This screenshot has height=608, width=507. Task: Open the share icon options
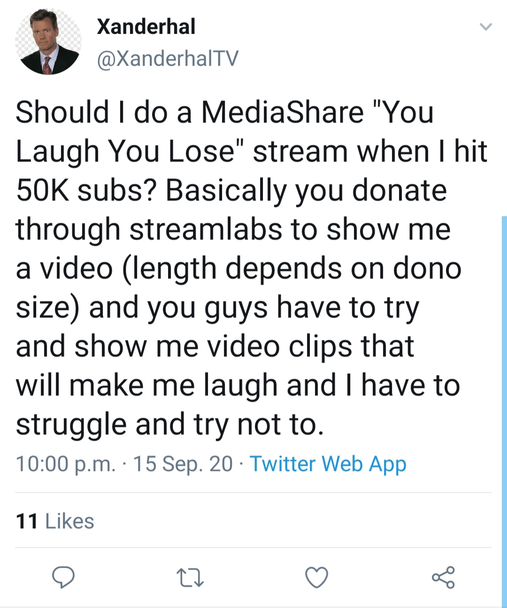point(443,577)
